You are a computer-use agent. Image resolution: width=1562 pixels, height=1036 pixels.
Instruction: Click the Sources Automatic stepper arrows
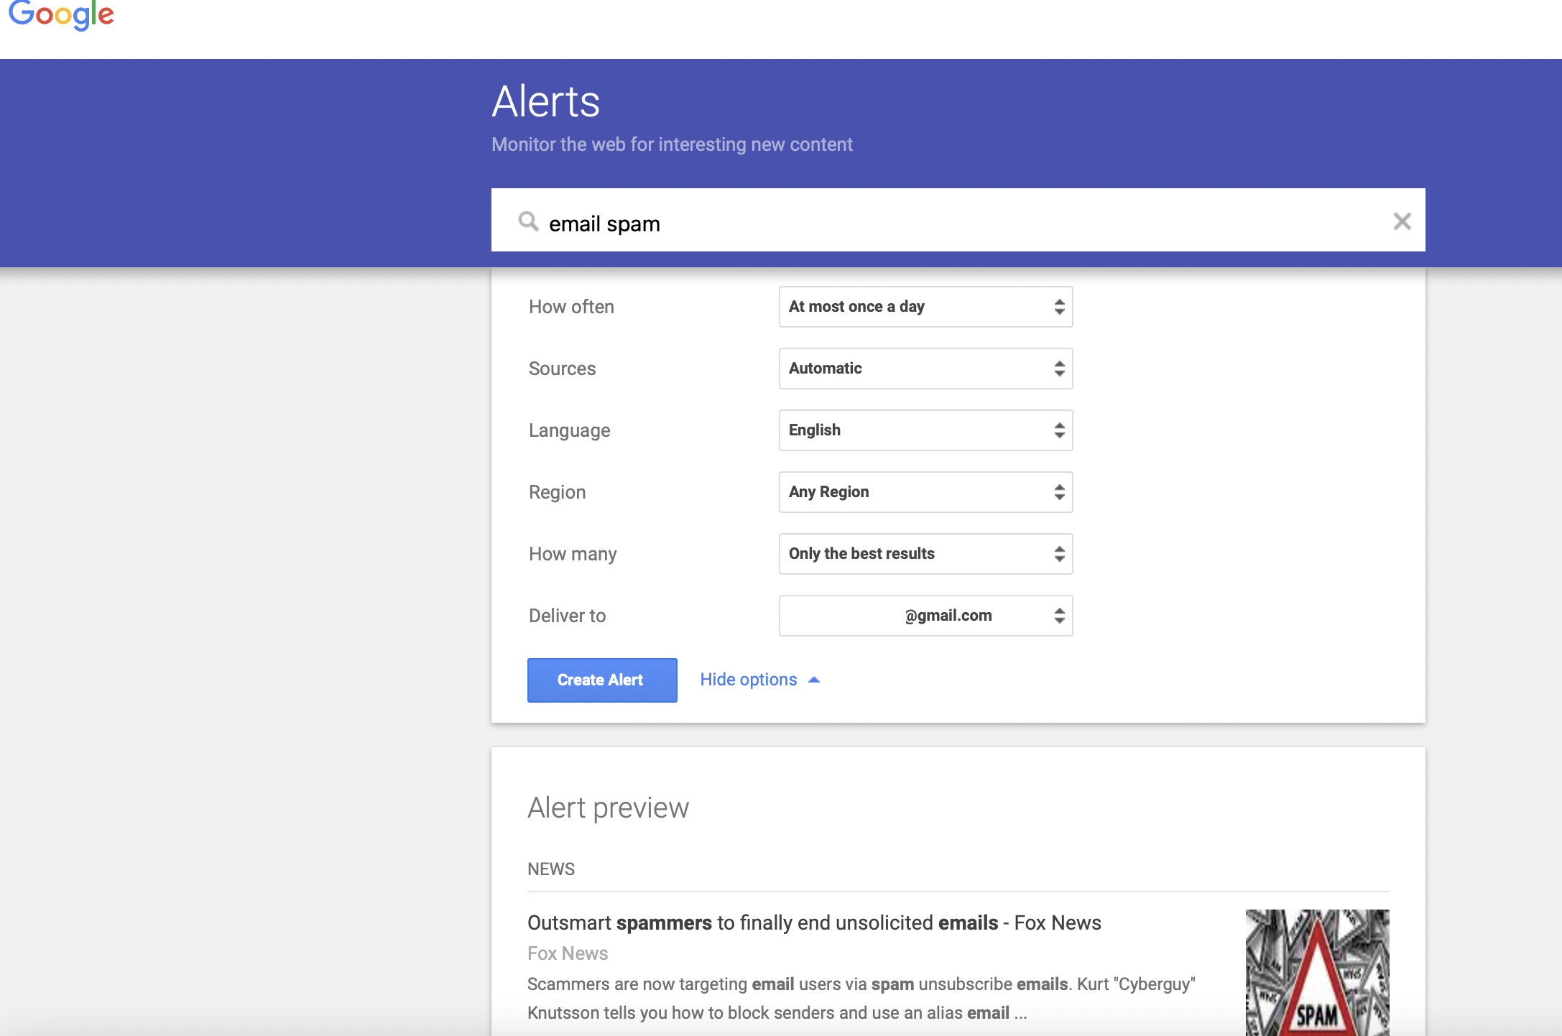pos(1059,369)
